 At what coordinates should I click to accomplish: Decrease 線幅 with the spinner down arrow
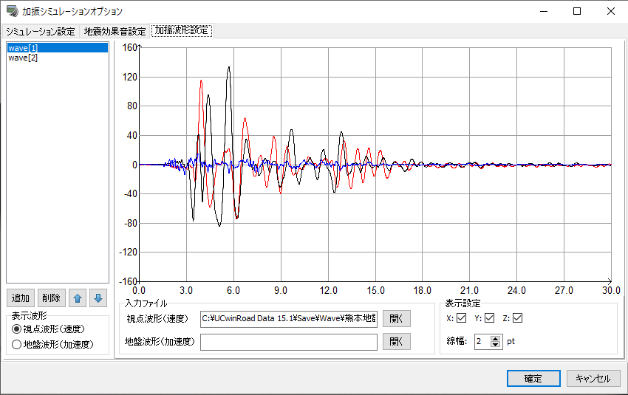click(496, 345)
